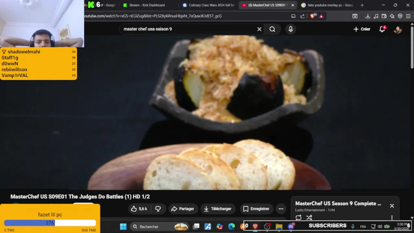
Task: Click the Lucky Entertainment - 1/44 playlist text
Action: pyautogui.click(x=315, y=210)
